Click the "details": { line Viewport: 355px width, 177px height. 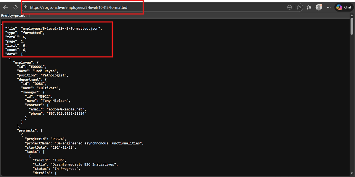pyautogui.click(x=45, y=173)
